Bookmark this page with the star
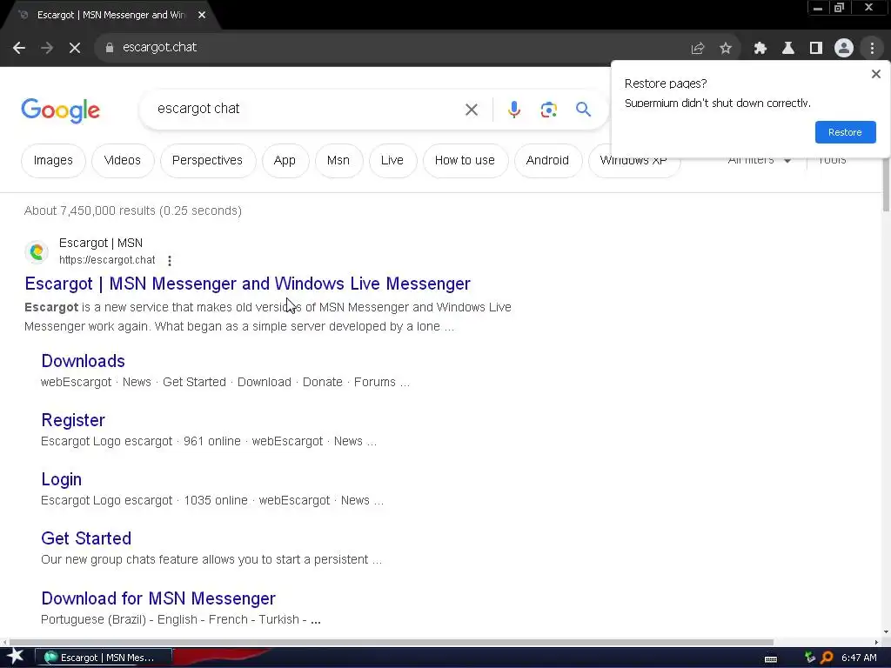 tap(726, 49)
